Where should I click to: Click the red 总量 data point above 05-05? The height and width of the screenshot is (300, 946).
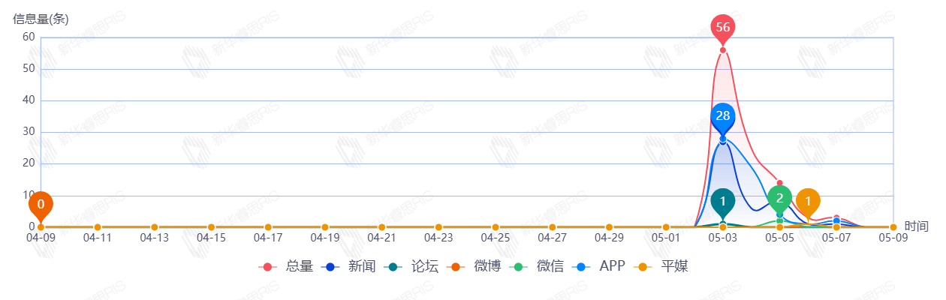click(x=779, y=183)
